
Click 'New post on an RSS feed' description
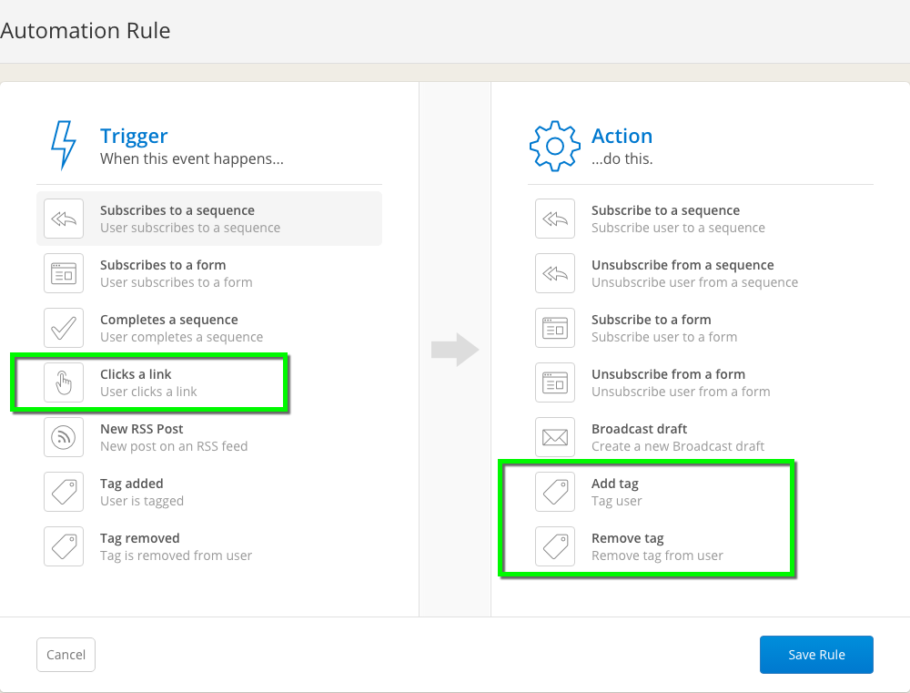tap(174, 446)
